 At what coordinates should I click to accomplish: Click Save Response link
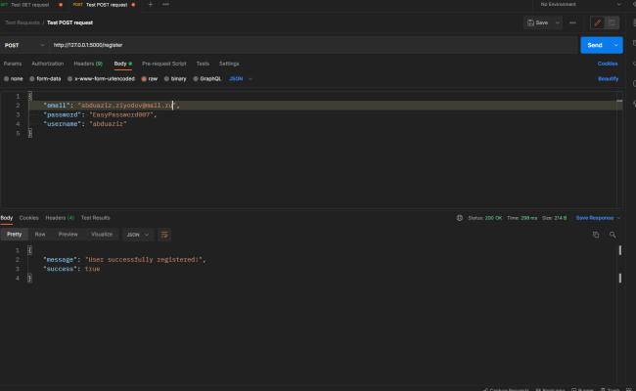point(595,218)
